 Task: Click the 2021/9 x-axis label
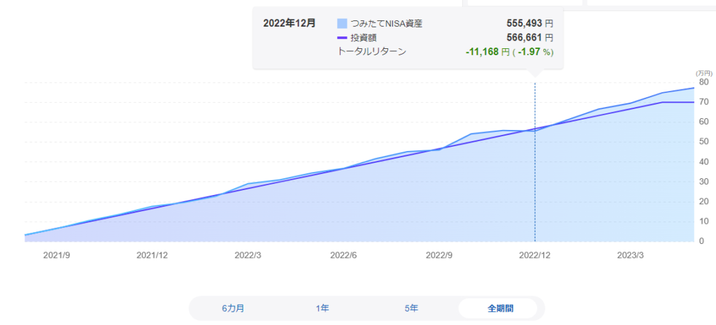point(57,255)
